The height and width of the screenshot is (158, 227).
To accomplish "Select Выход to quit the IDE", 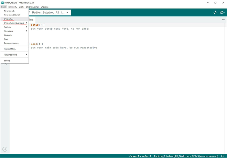I will click(14, 61).
